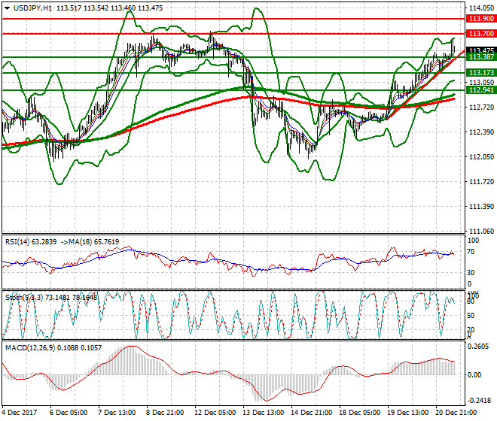Select the green 113.387 level price tag
Image resolution: width=497 pixels, height=421 pixels.
(x=481, y=57)
